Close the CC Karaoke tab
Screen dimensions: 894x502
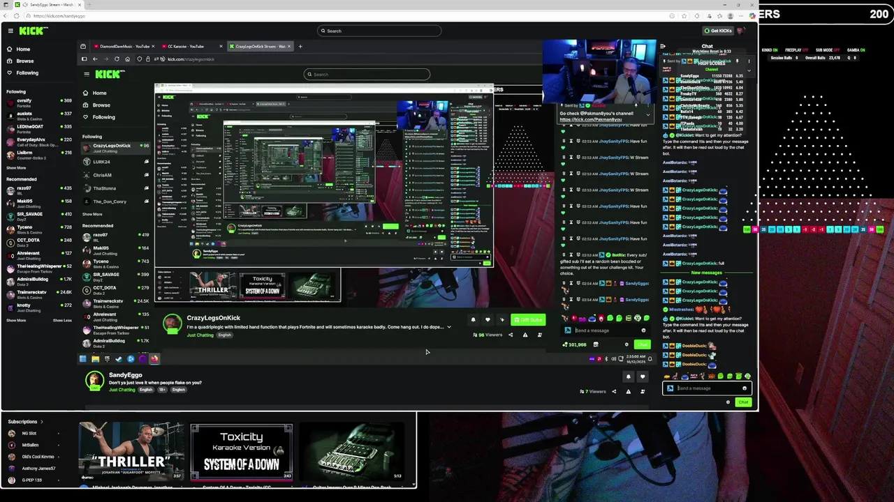tap(221, 47)
